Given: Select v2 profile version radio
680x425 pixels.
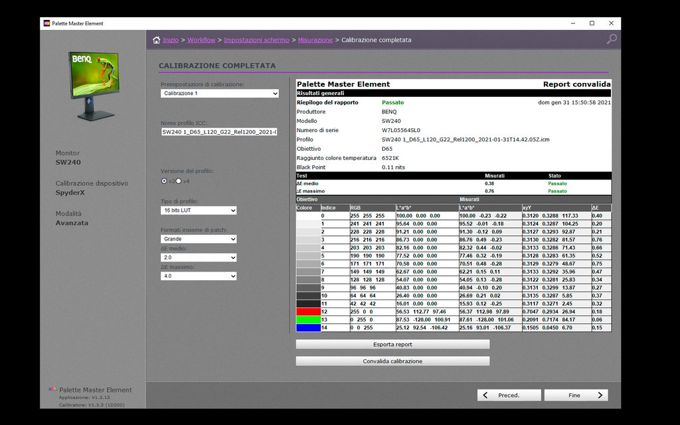Looking at the screenshot, I should (164, 181).
